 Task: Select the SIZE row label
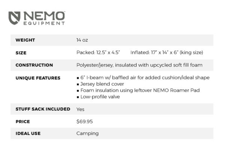[21, 53]
